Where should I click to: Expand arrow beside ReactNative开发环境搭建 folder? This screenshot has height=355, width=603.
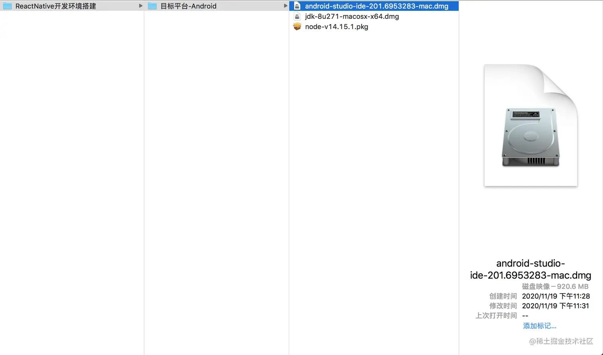coord(140,6)
